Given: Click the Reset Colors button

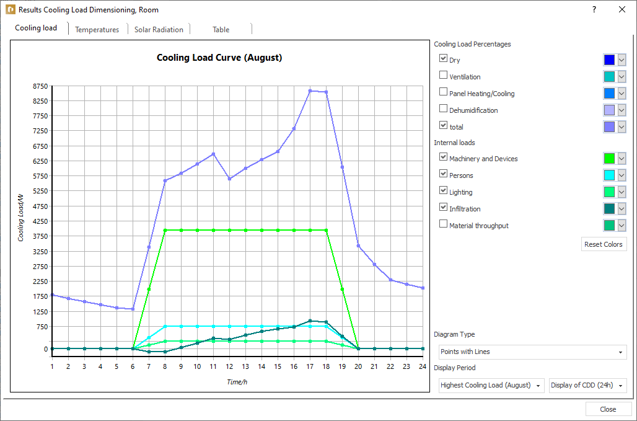Looking at the screenshot, I should [604, 244].
